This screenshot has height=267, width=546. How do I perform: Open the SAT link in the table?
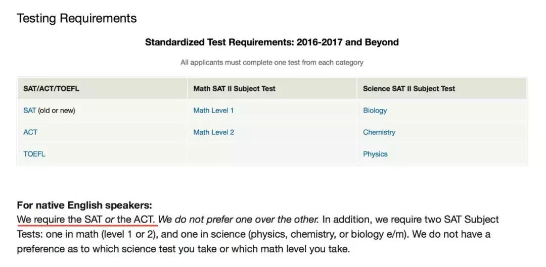pos(29,111)
